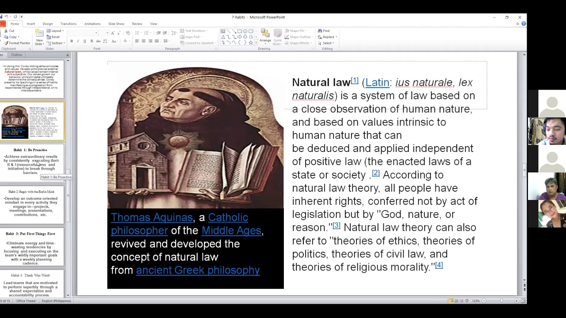566x318 pixels.
Task: Click the Format Painter brush icon
Action: coord(6,43)
